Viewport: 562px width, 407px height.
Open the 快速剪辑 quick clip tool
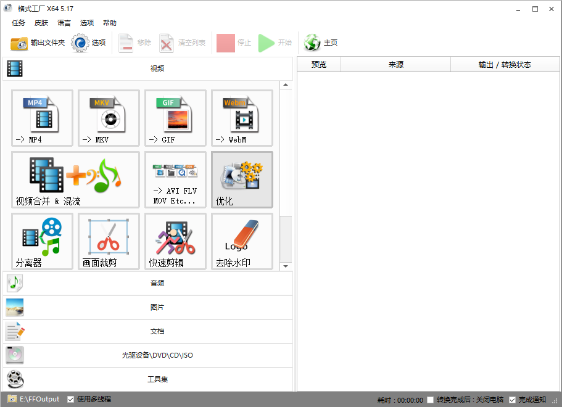tap(175, 241)
